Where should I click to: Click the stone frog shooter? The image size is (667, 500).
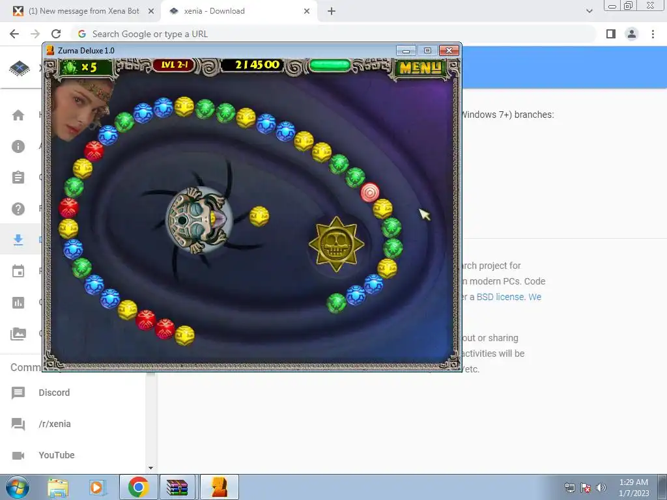[x=199, y=220]
